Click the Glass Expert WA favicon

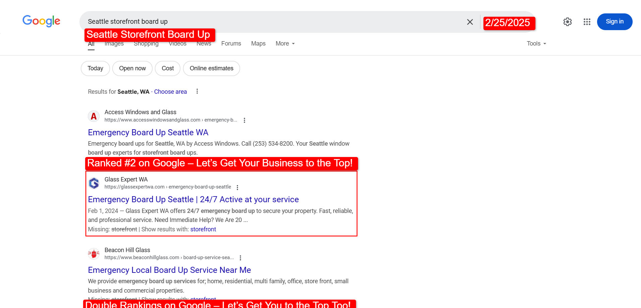point(94,183)
